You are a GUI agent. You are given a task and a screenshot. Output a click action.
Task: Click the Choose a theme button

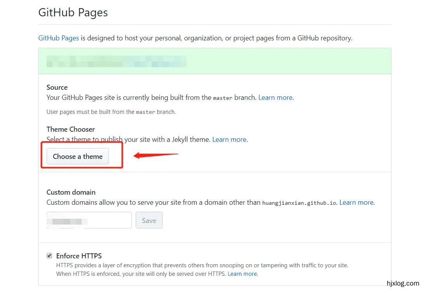click(x=78, y=156)
